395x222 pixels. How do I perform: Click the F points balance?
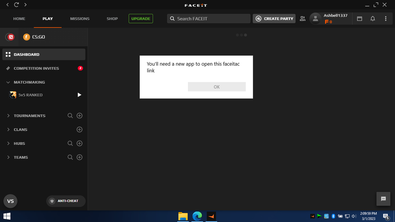click(328, 22)
